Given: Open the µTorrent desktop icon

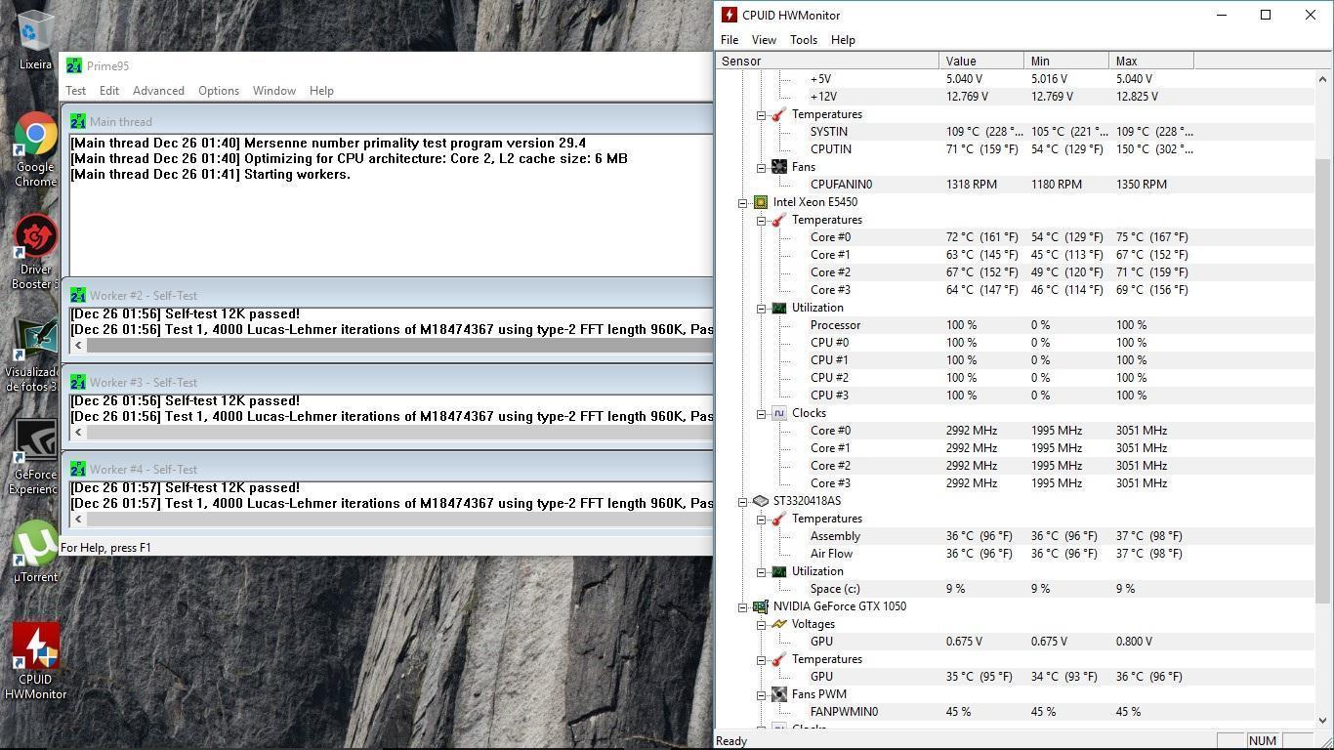Looking at the screenshot, I should [35, 552].
